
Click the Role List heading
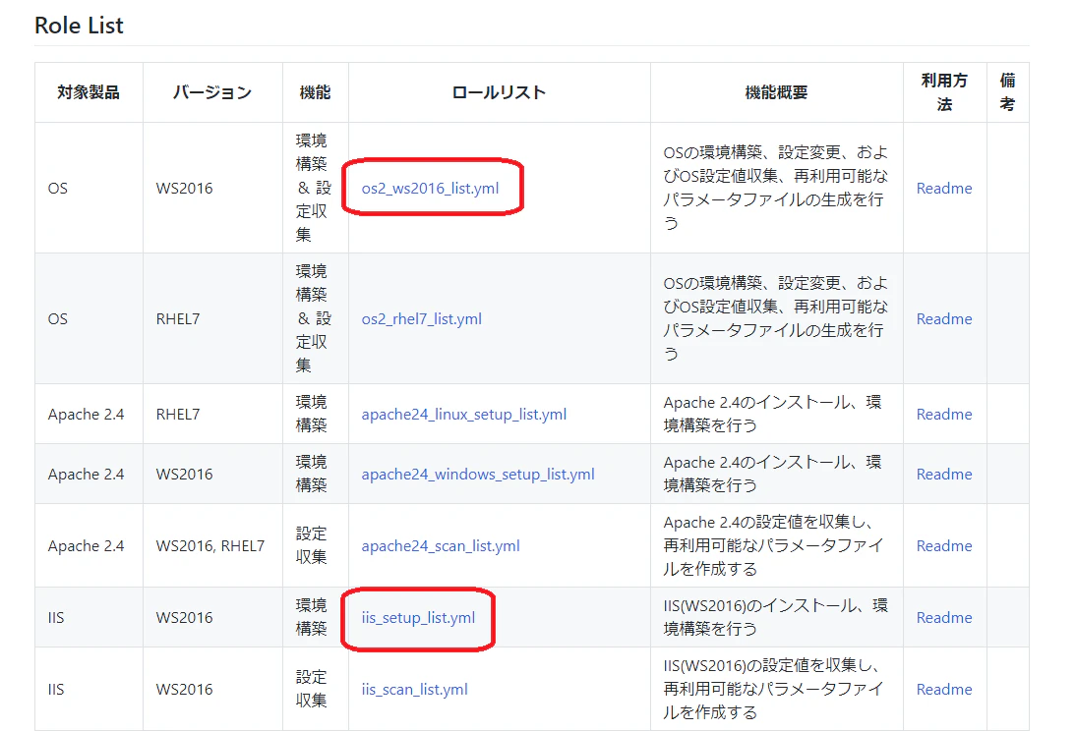click(x=79, y=26)
